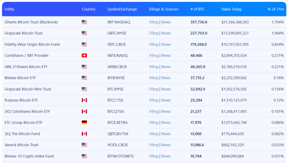Image resolution: width=289 pixels, height=163 pixels.
Task: Open Filing link for iShares Bitcoin Trust
Action: pos(154,22)
